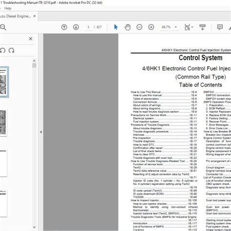The height and width of the screenshot is (231, 231).
Task: Go to previous page using up arrow
Action: (x=64, y=27)
